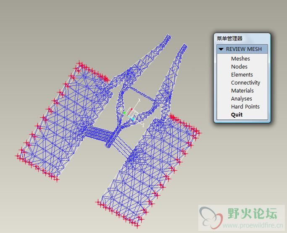Click the REVIEW MESH header label
Screen dimensions: 287x233
(244, 49)
